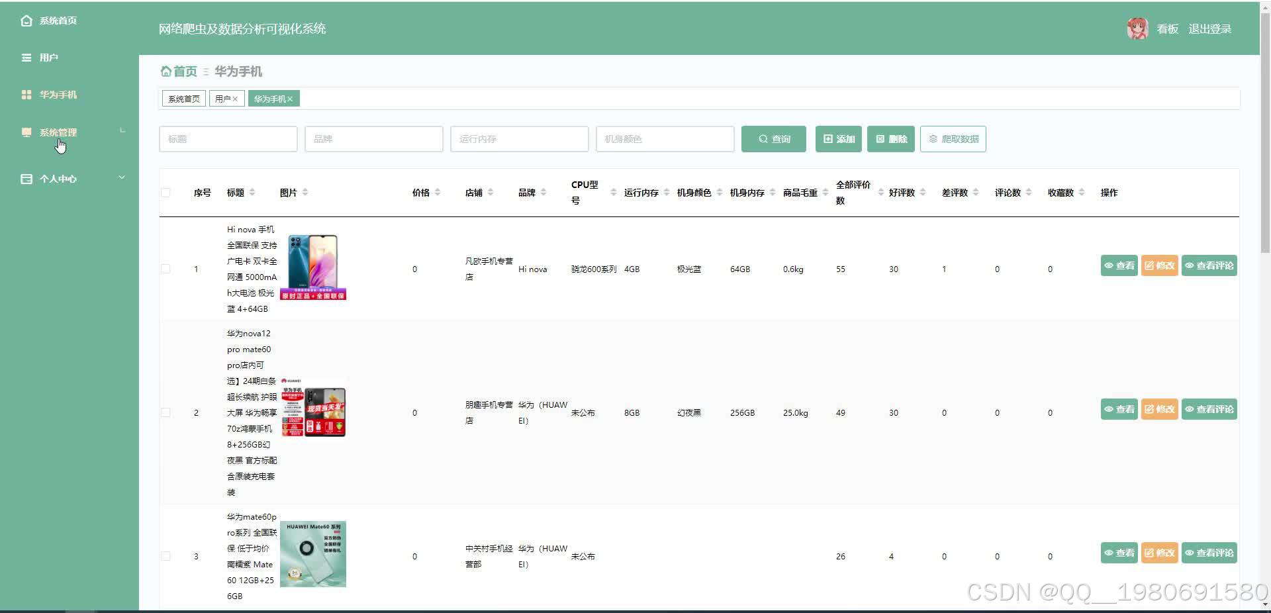The height and width of the screenshot is (613, 1271).
Task: Click the 机身颜色 search input field
Action: [665, 139]
